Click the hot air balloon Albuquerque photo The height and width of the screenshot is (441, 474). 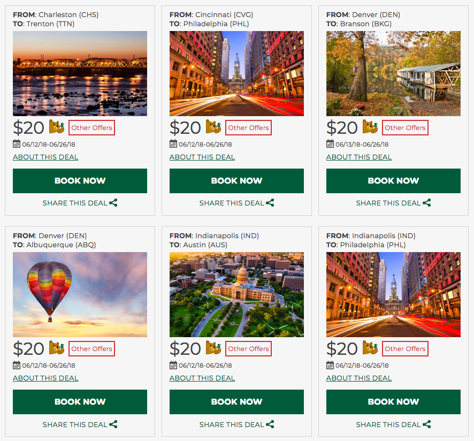click(x=80, y=295)
